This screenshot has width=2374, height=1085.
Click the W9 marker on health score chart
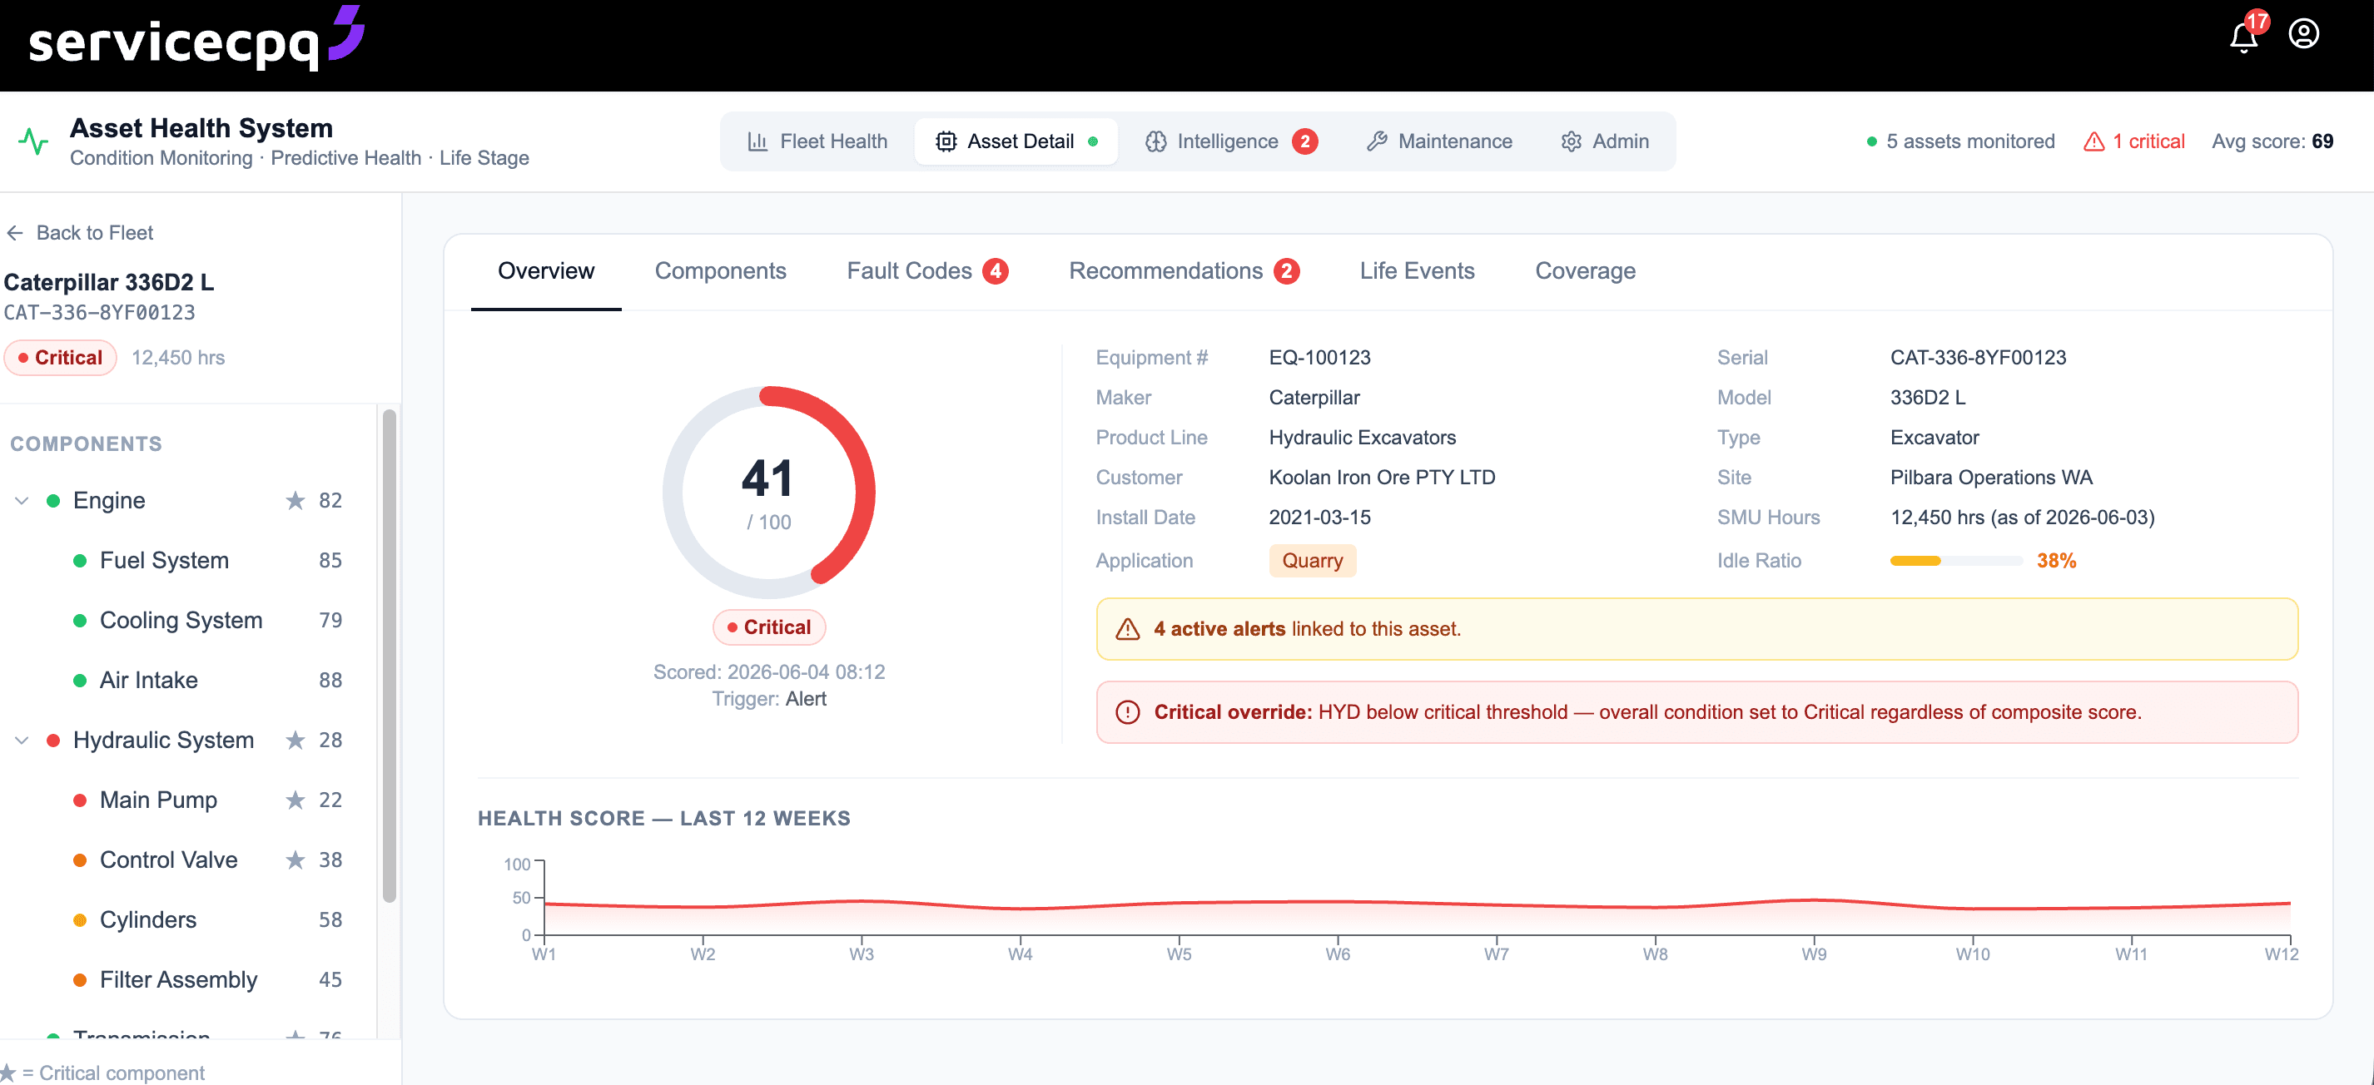pos(1813,954)
